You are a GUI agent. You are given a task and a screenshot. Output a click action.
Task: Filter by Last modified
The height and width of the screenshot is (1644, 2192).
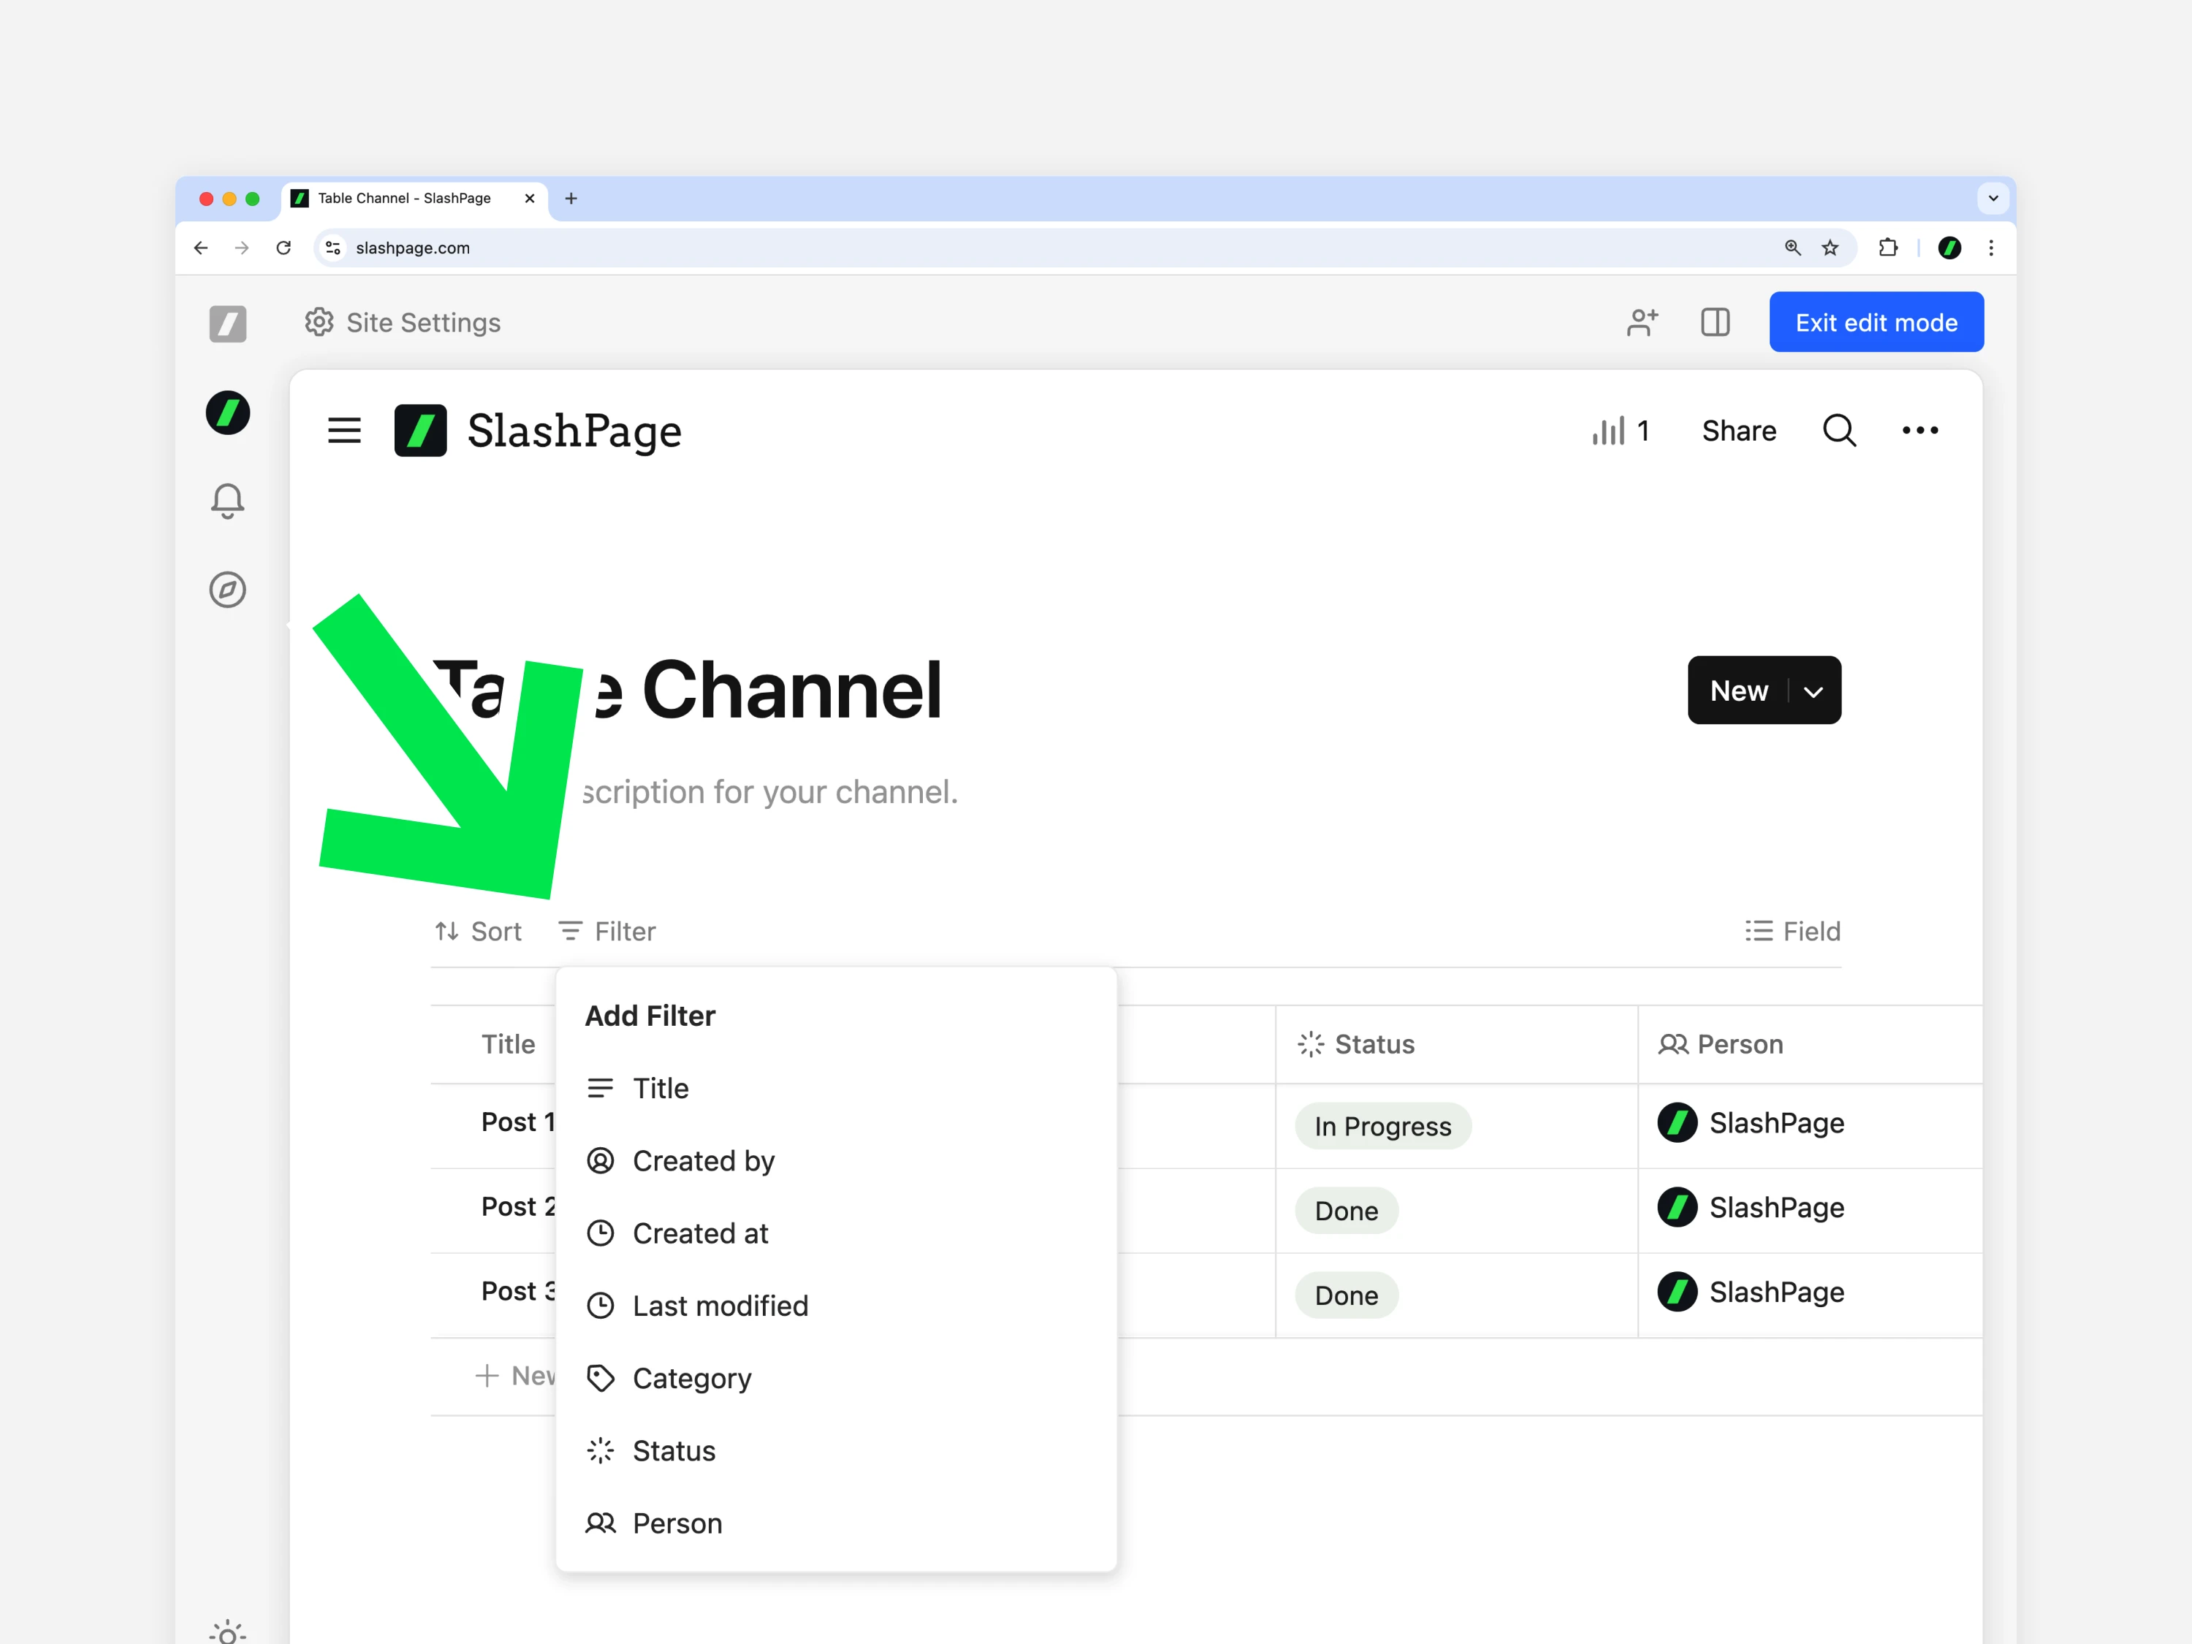pos(837,1305)
